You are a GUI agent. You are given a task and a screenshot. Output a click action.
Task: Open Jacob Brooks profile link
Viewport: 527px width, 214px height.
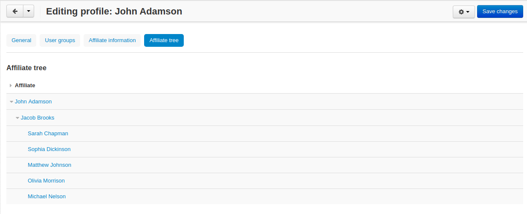click(38, 117)
